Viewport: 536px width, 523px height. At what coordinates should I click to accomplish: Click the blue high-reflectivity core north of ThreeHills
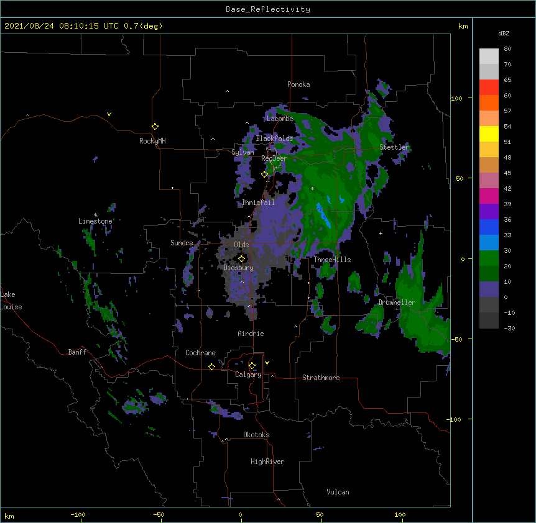pyautogui.click(x=323, y=215)
